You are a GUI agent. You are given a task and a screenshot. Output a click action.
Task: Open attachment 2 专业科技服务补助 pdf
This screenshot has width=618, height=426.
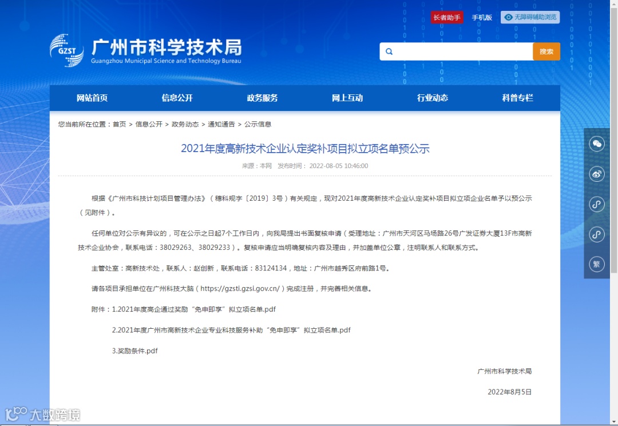231,331
